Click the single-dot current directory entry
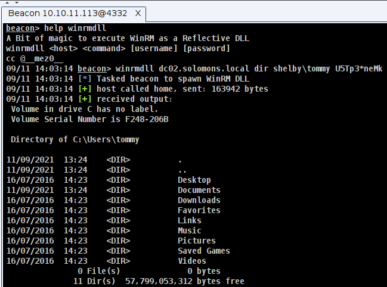 click(180, 161)
